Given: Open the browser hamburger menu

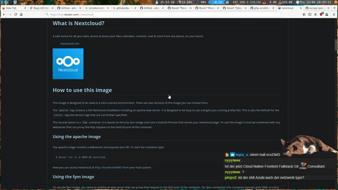Looking at the screenshot, I should click(334, 15).
